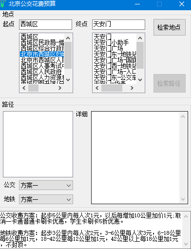Click start list vertical scrollbar thumb
191x249 pixels.
point(68,55)
